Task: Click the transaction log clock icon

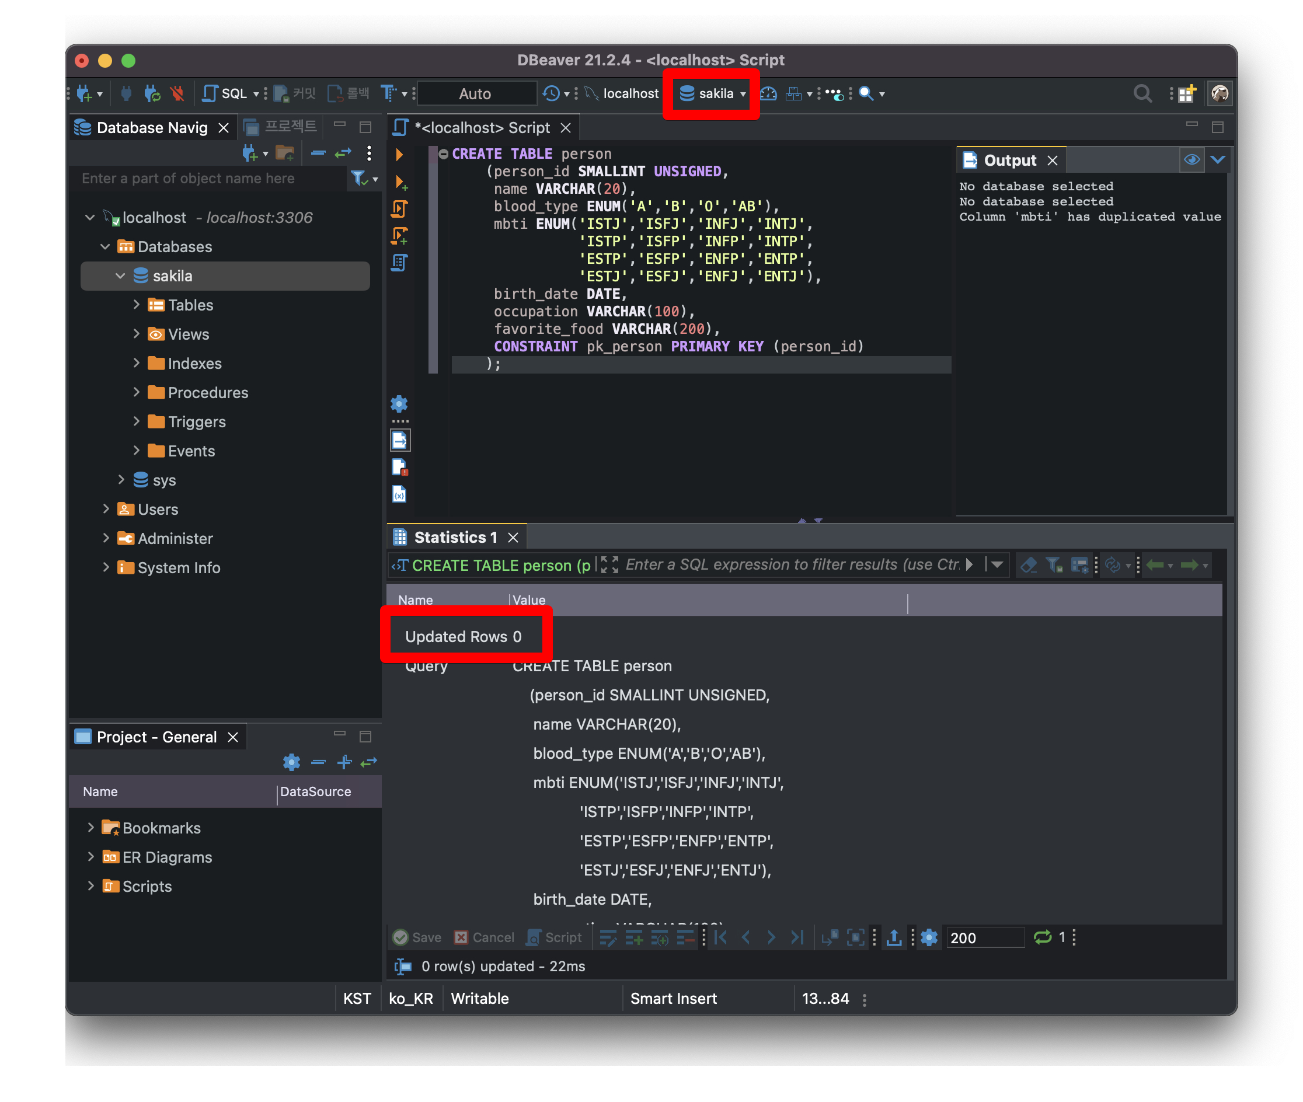Action: coord(551,94)
